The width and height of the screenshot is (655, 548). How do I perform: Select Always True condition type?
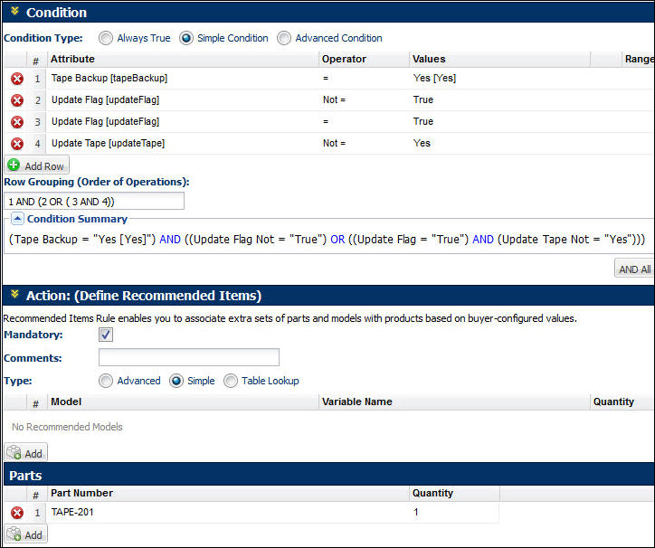pyautogui.click(x=106, y=38)
